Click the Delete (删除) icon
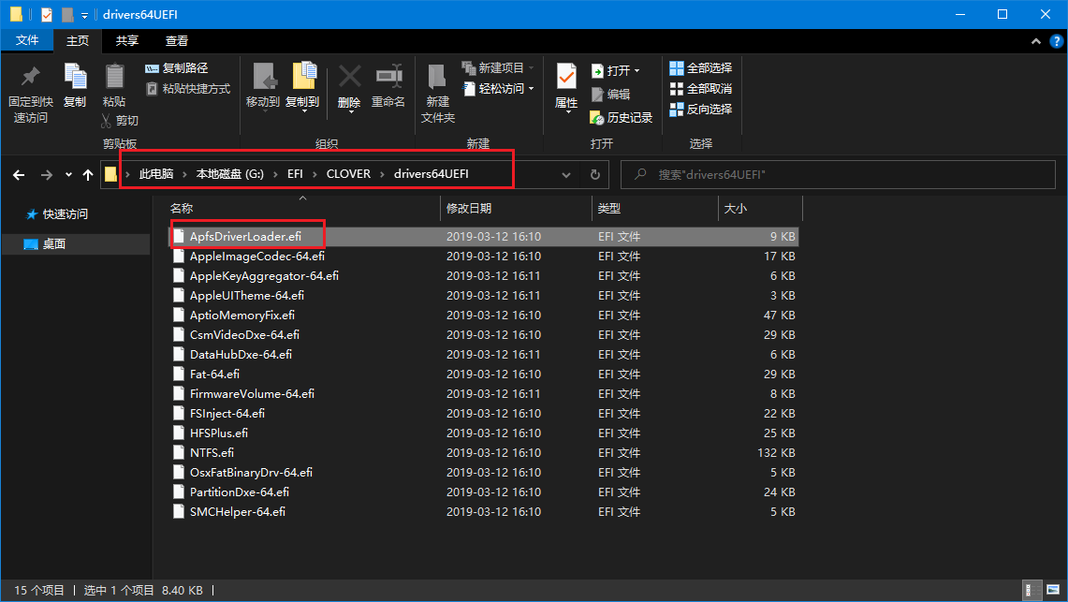1068x602 pixels. [x=349, y=76]
